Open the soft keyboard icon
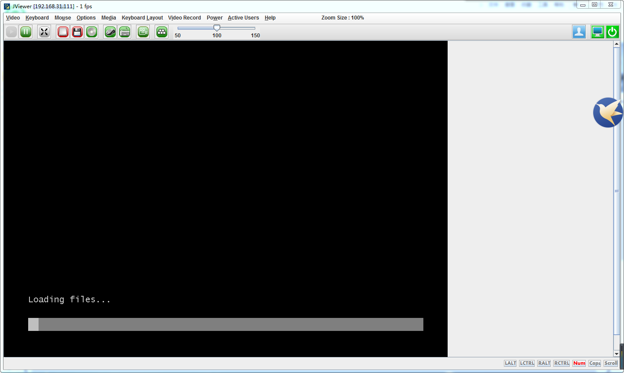Image resolution: width=624 pixels, height=373 pixels. point(125,32)
